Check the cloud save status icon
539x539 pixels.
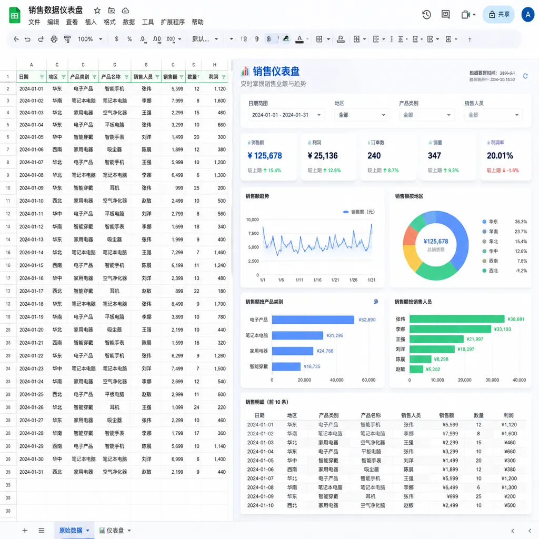125,11
